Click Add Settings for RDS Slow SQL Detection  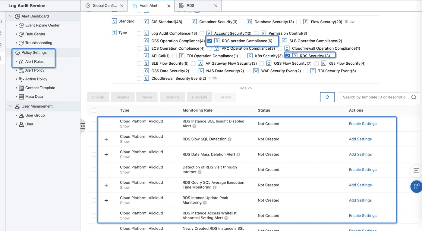coord(360,139)
